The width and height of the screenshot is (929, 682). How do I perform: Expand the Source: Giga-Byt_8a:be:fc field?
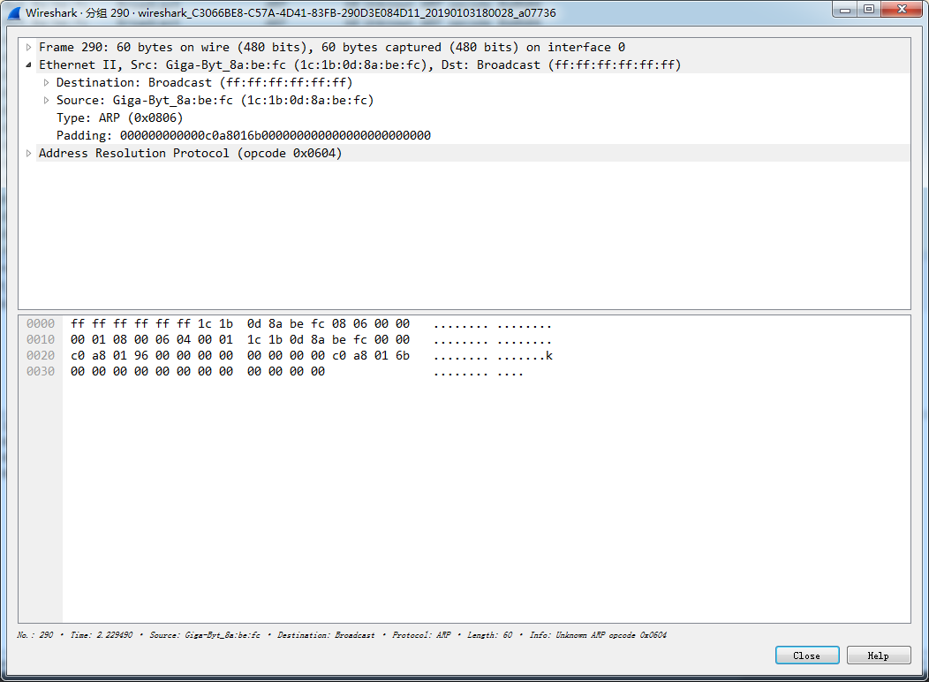46,101
